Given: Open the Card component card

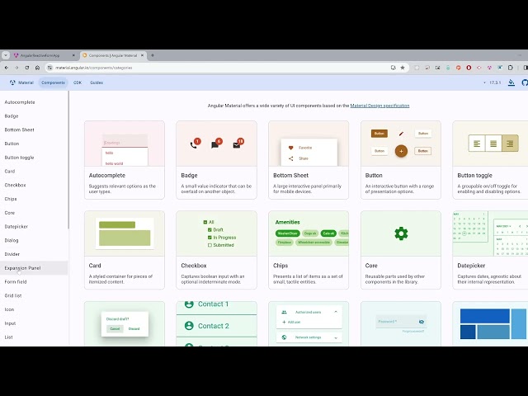Looking at the screenshot, I should tap(125, 250).
